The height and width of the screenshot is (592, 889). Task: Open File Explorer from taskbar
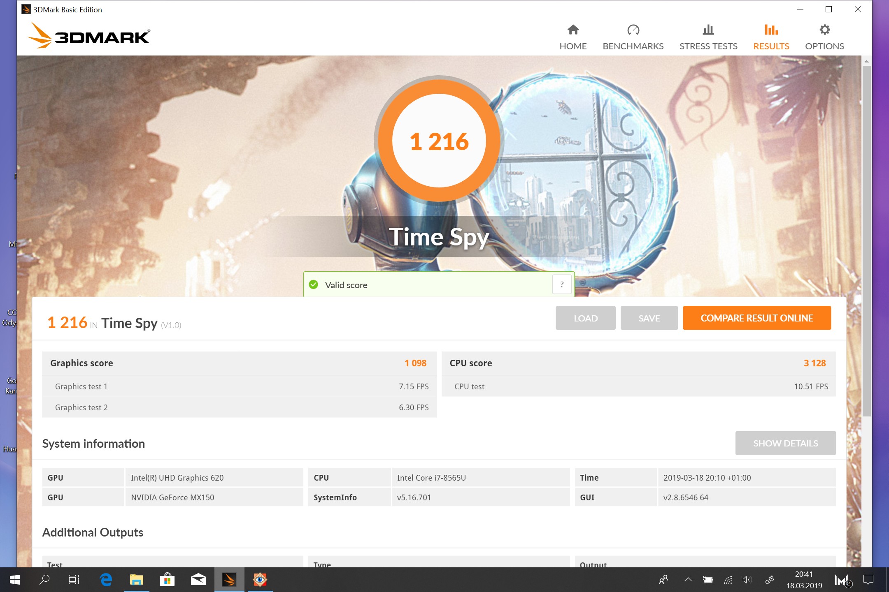click(x=137, y=580)
